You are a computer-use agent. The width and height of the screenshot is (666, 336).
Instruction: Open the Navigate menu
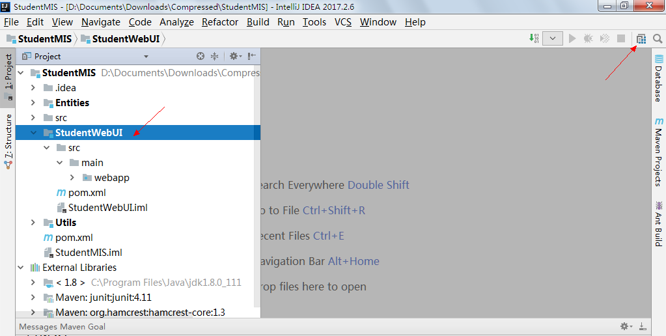pyautogui.click(x=101, y=22)
